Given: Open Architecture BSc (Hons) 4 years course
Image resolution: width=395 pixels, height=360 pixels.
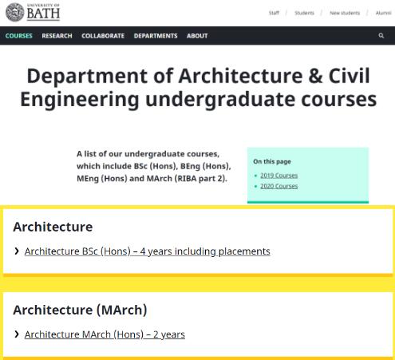Looking at the screenshot, I should coord(148,251).
